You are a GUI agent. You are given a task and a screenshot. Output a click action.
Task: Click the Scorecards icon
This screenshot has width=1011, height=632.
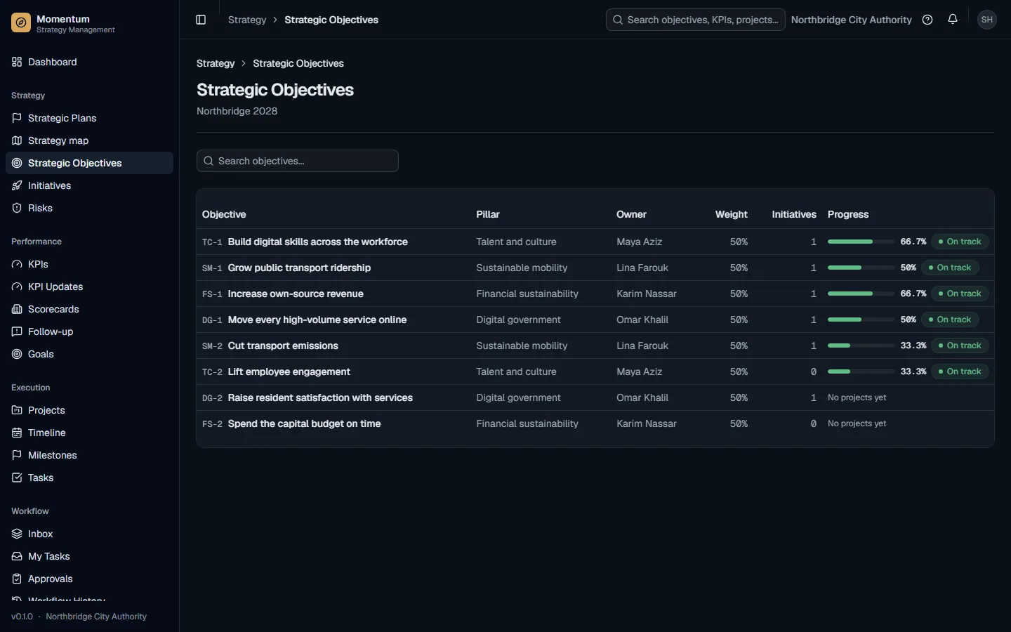[17, 309]
